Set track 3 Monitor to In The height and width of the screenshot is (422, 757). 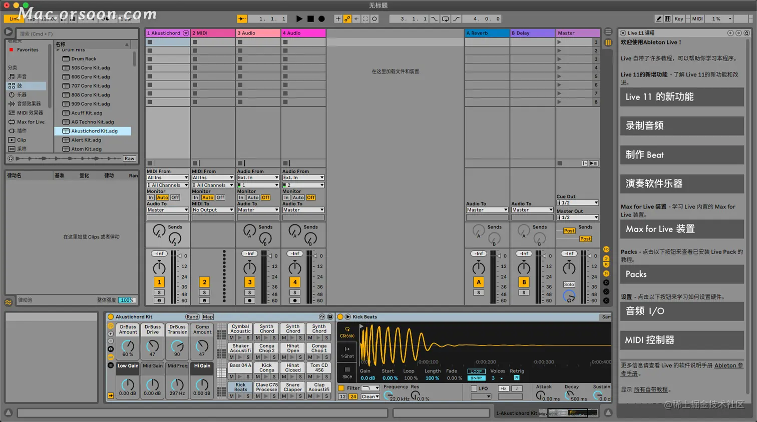[x=241, y=197]
